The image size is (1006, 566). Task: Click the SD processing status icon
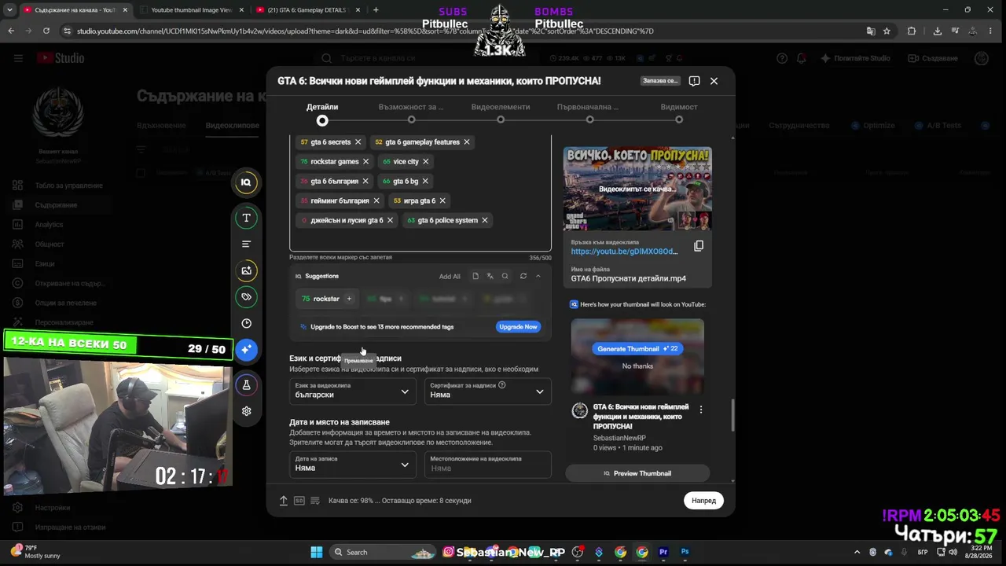(299, 501)
